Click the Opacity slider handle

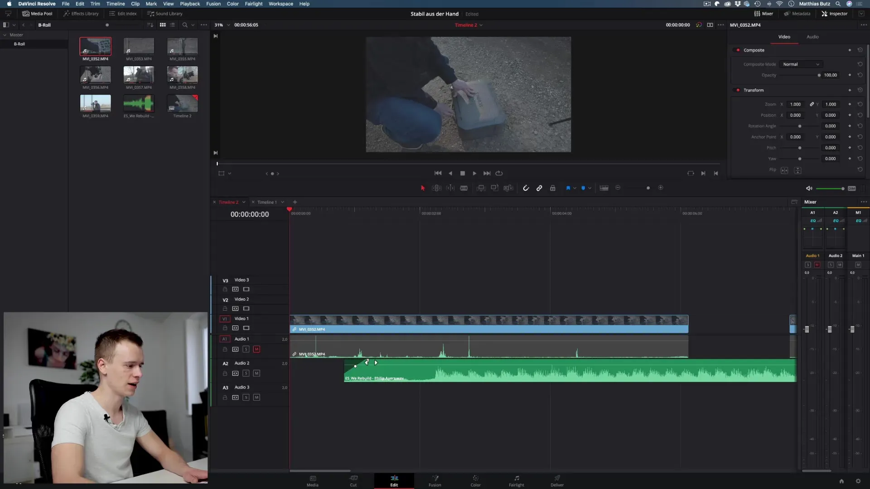coord(819,75)
